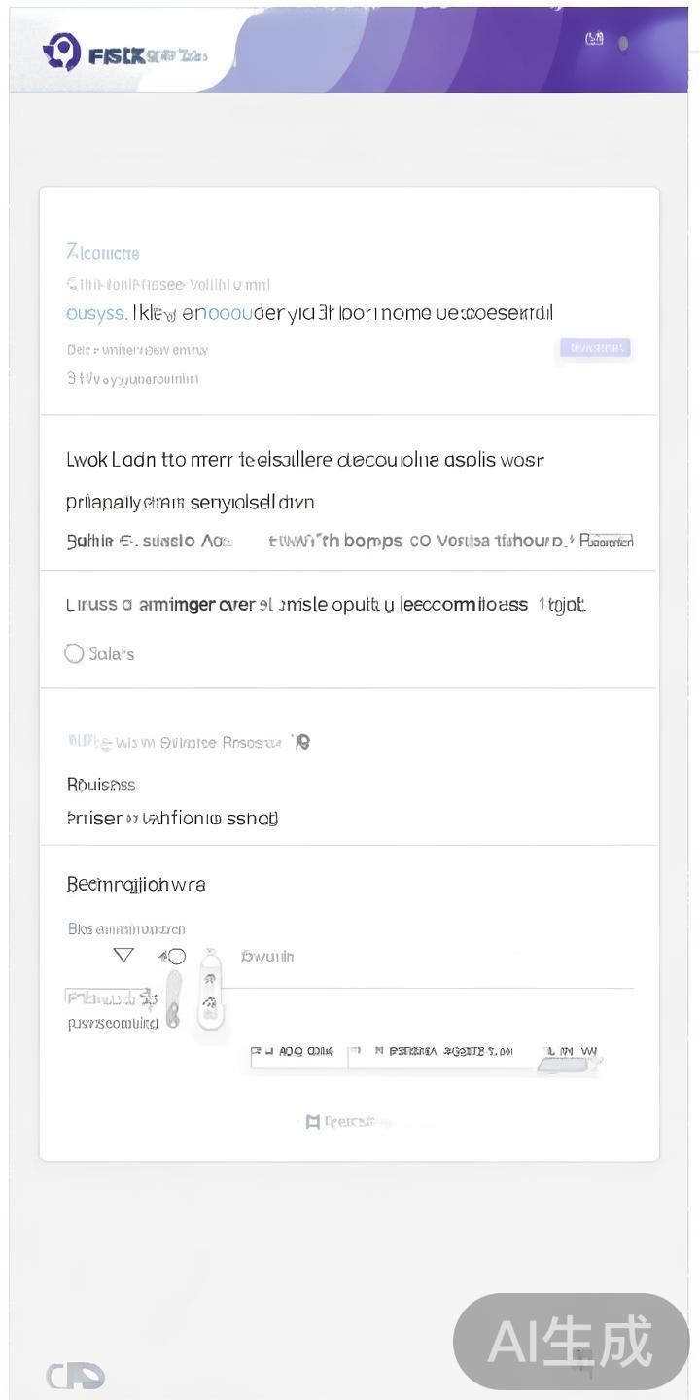Click the icon after 'Rnsosue' label
The height and width of the screenshot is (1400, 700).
point(302,742)
